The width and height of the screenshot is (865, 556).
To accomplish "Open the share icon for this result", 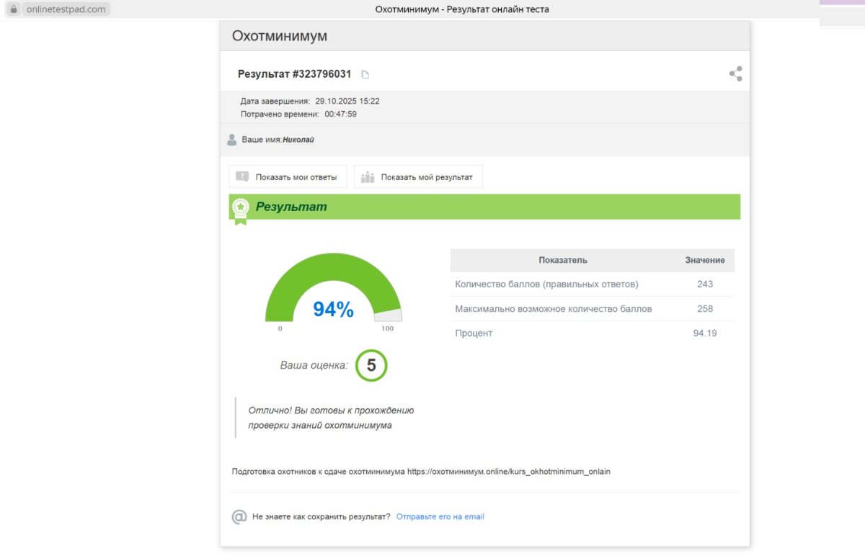I will click(x=735, y=73).
